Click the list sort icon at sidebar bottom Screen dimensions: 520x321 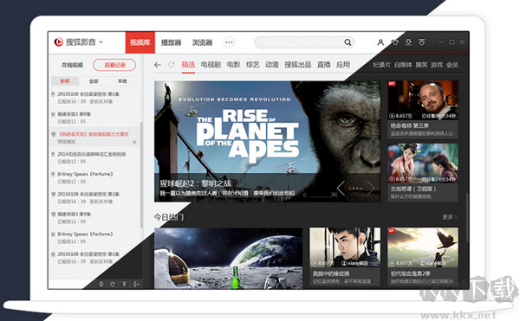(136, 284)
